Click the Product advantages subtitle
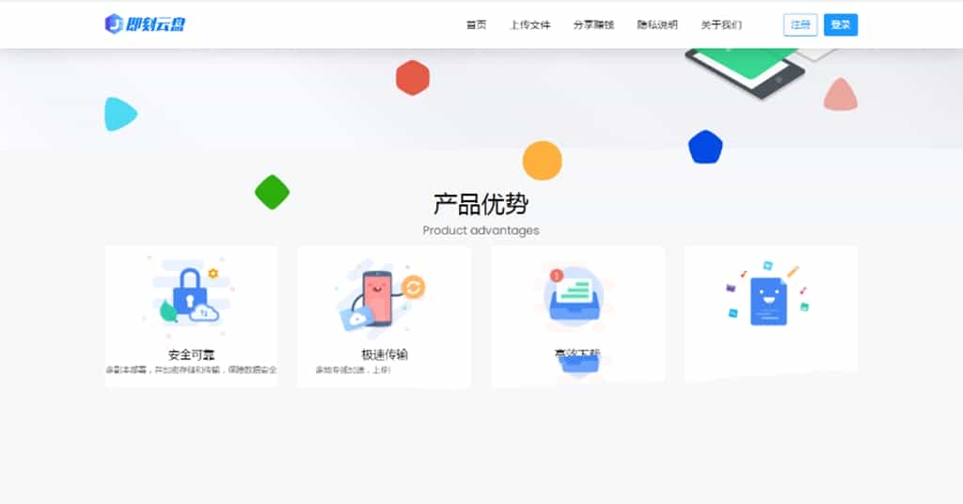This screenshot has height=504, width=963. (x=481, y=230)
